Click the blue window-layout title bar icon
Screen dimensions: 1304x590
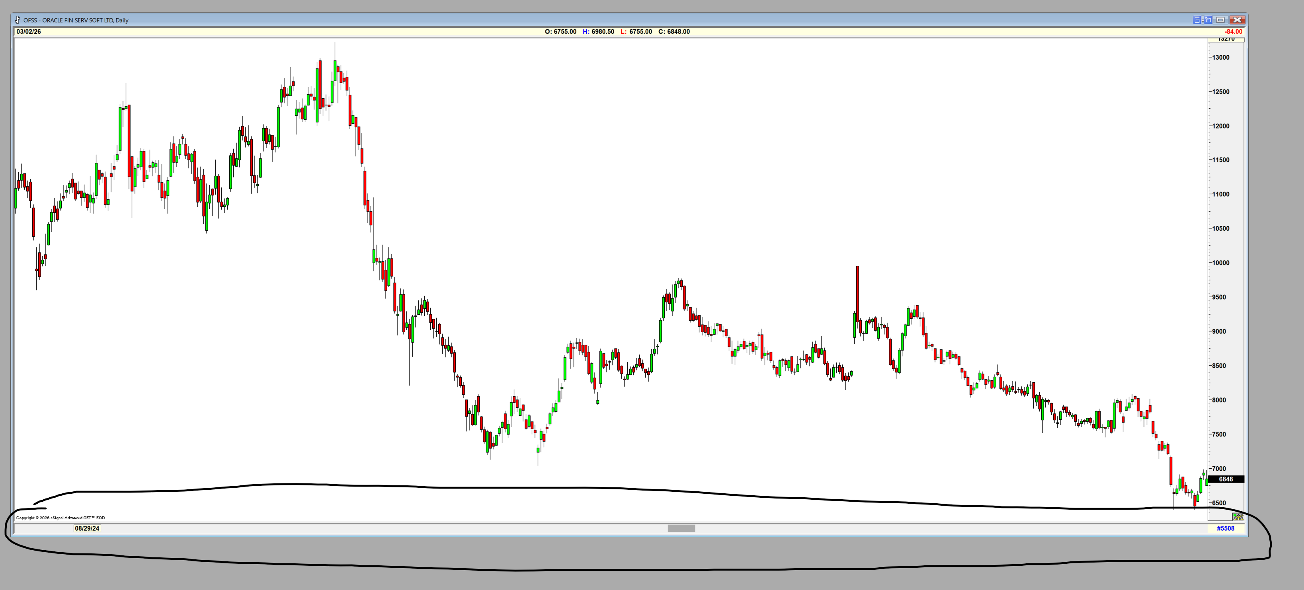[x=1197, y=20]
